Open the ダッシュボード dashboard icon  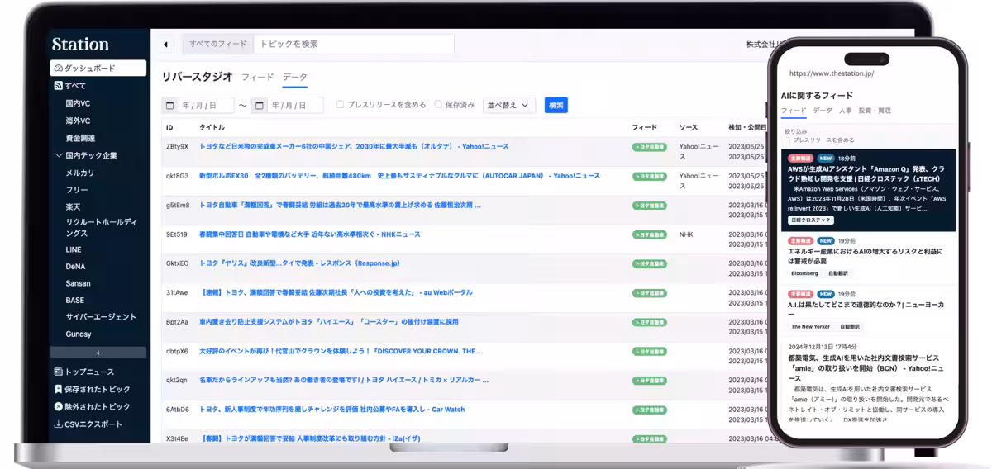click(59, 69)
